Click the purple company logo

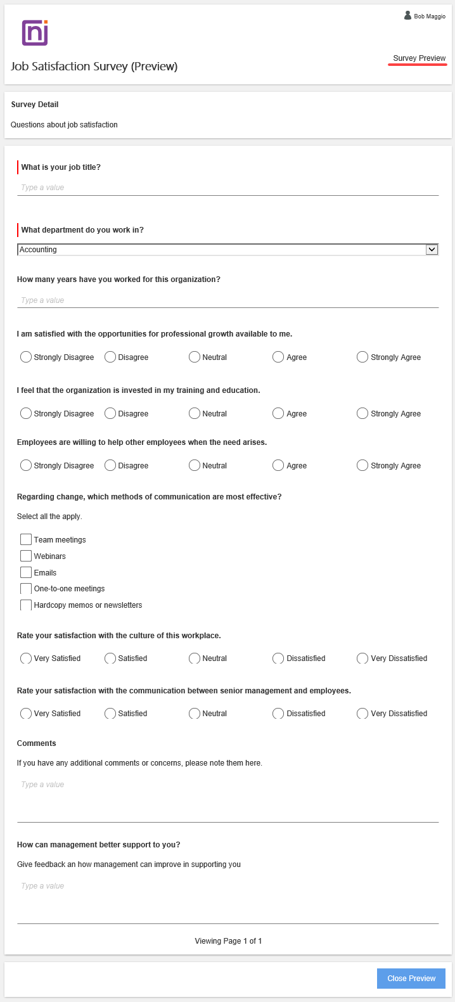click(35, 33)
